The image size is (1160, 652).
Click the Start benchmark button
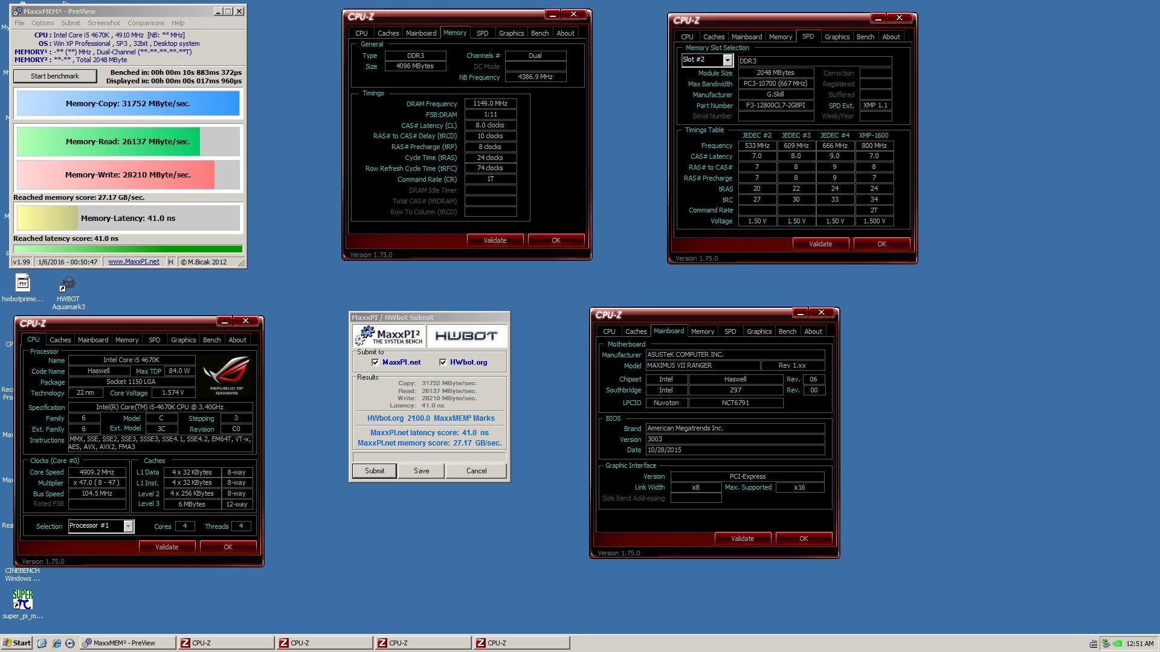click(55, 76)
